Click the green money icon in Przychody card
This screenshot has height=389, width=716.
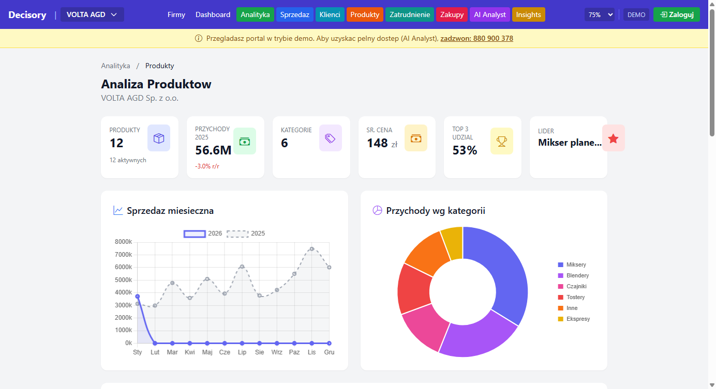pyautogui.click(x=245, y=141)
